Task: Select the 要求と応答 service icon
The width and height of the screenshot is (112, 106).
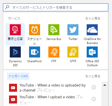Action: pyautogui.click(x=15, y=30)
